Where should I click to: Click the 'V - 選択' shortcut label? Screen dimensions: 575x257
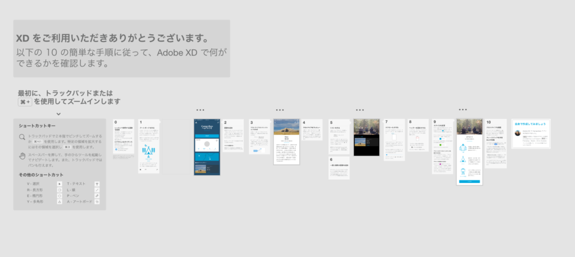(33, 184)
